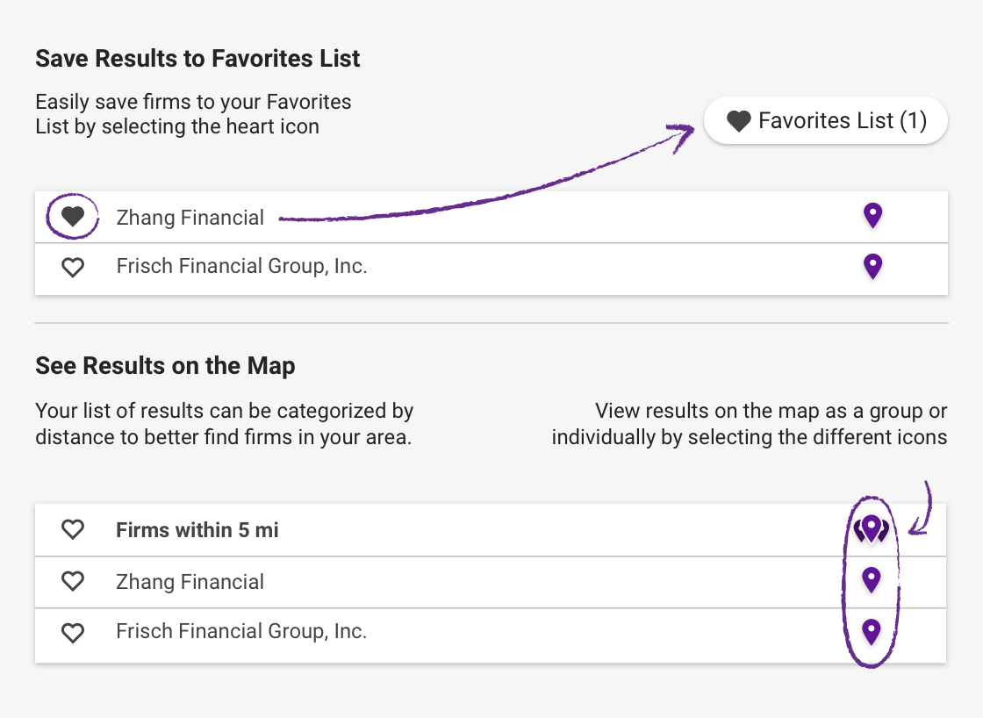Click Frisch Financial's map pin in the Favorites section

point(872,267)
